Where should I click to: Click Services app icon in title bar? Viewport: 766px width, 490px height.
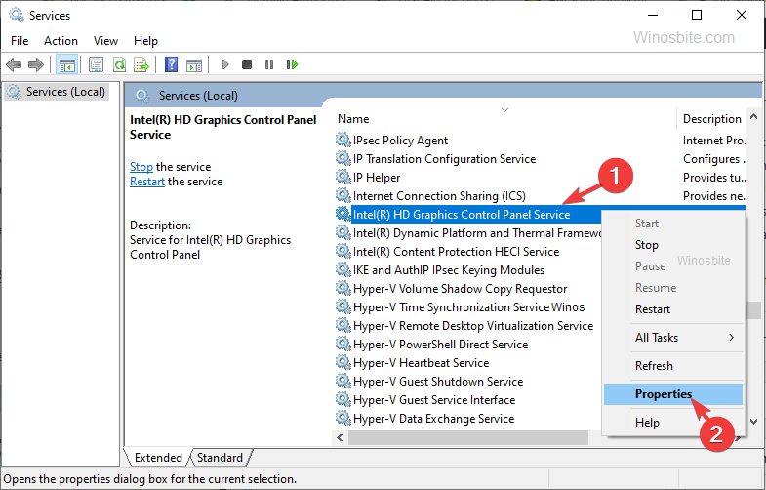click(17, 16)
